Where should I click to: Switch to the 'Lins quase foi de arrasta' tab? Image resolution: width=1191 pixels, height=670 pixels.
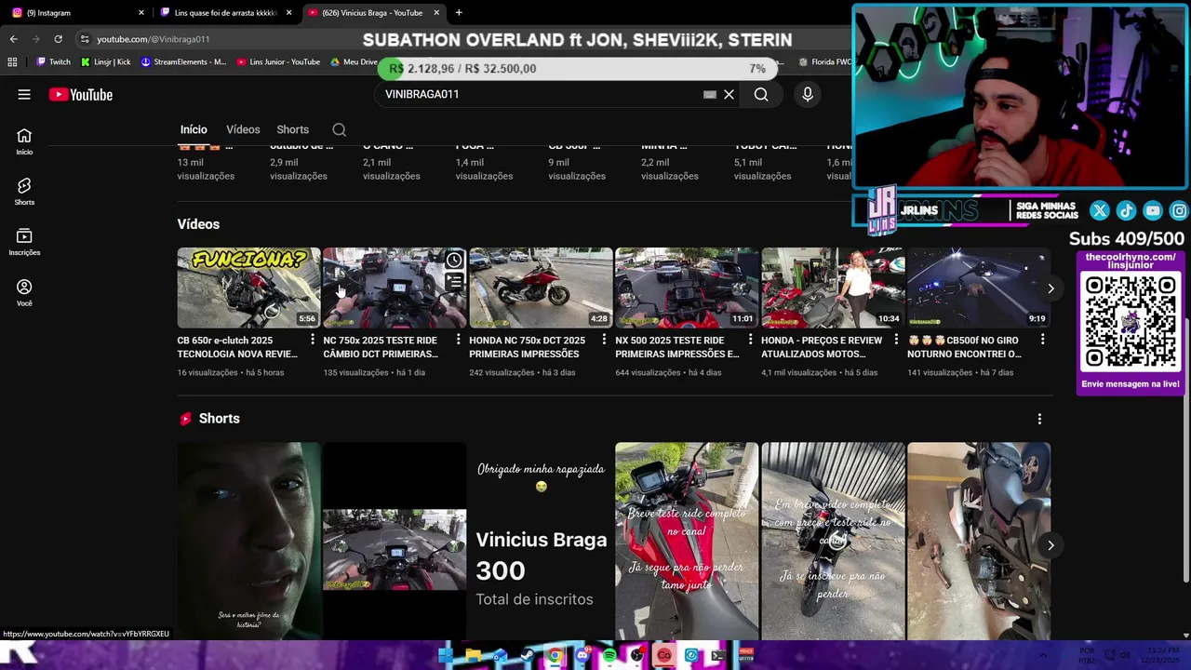226,12
